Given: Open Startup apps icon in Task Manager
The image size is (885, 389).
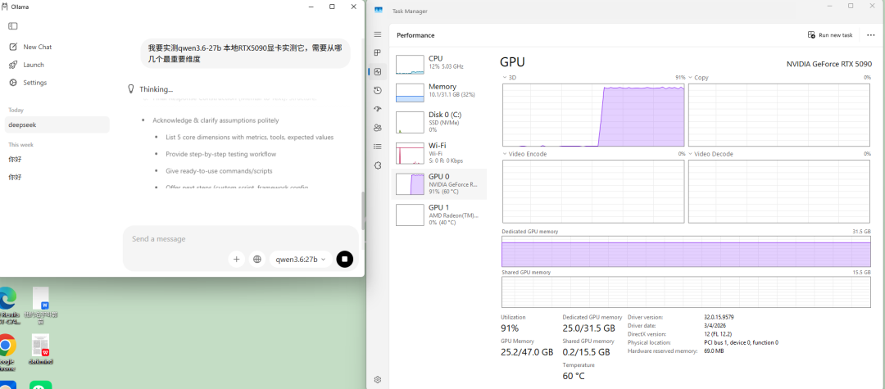Looking at the screenshot, I should pos(378,109).
